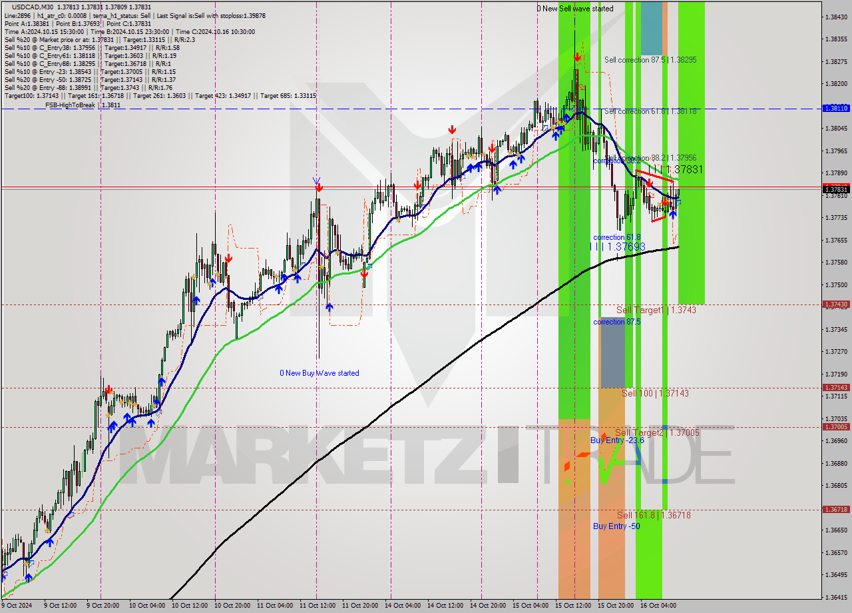Click the red 1.37005 price axis tag
Viewport: 852px width, 613px height.
[x=835, y=426]
